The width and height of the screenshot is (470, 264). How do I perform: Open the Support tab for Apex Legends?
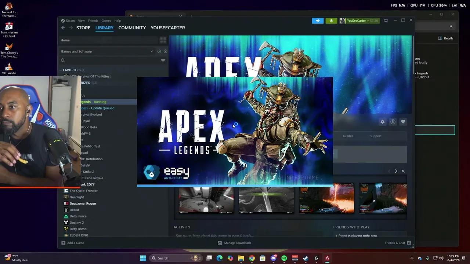(x=375, y=136)
